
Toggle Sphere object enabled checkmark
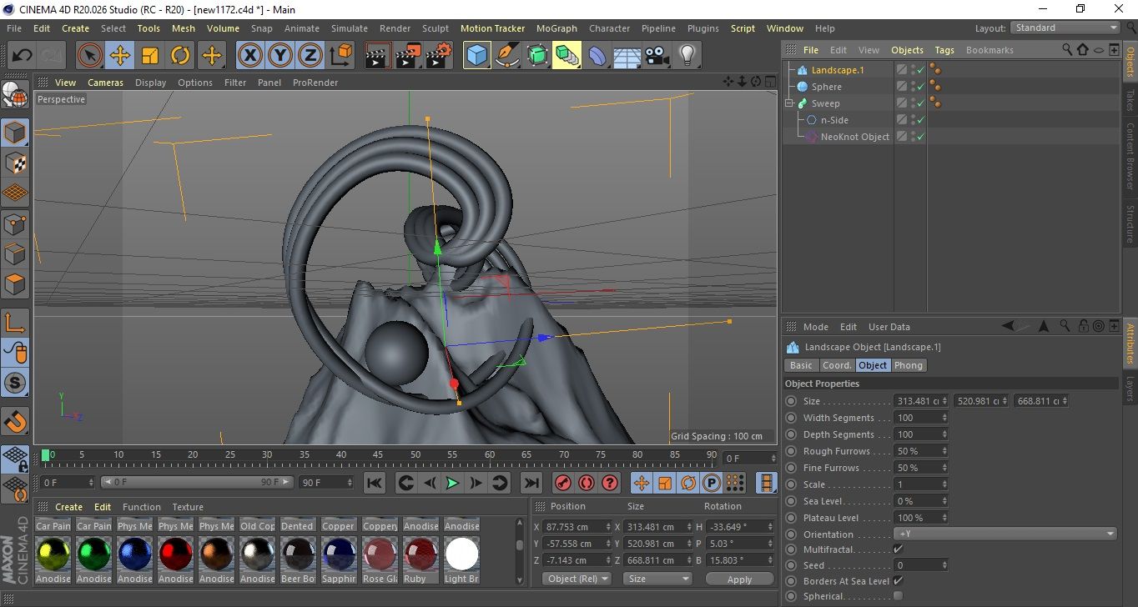[x=920, y=87]
